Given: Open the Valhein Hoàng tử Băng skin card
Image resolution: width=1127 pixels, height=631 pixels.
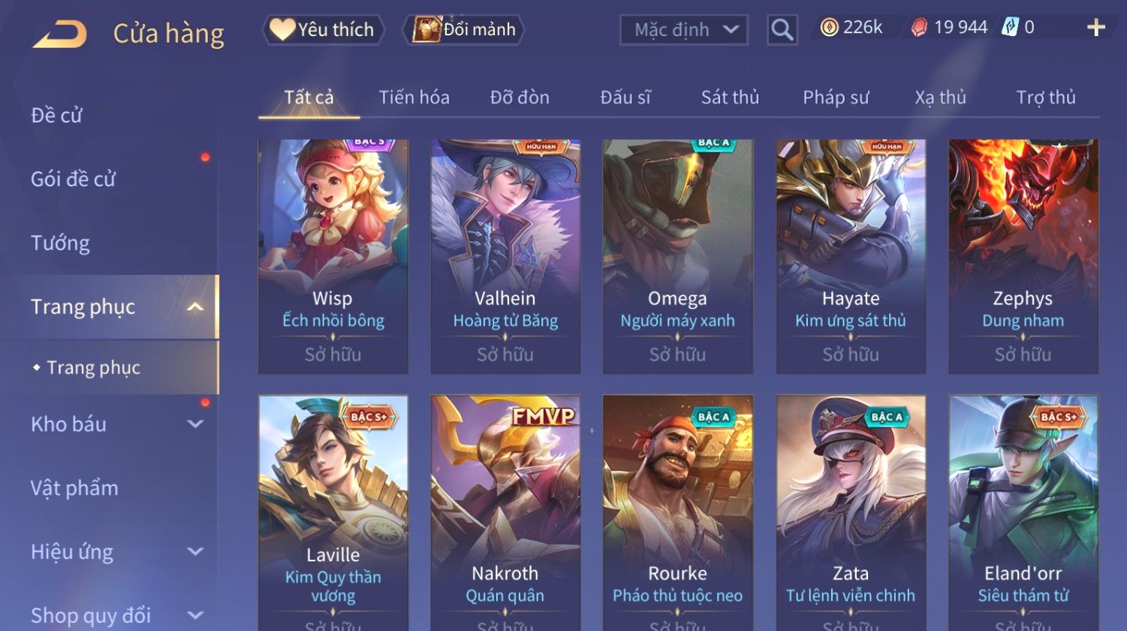Looking at the screenshot, I should pyautogui.click(x=505, y=256).
